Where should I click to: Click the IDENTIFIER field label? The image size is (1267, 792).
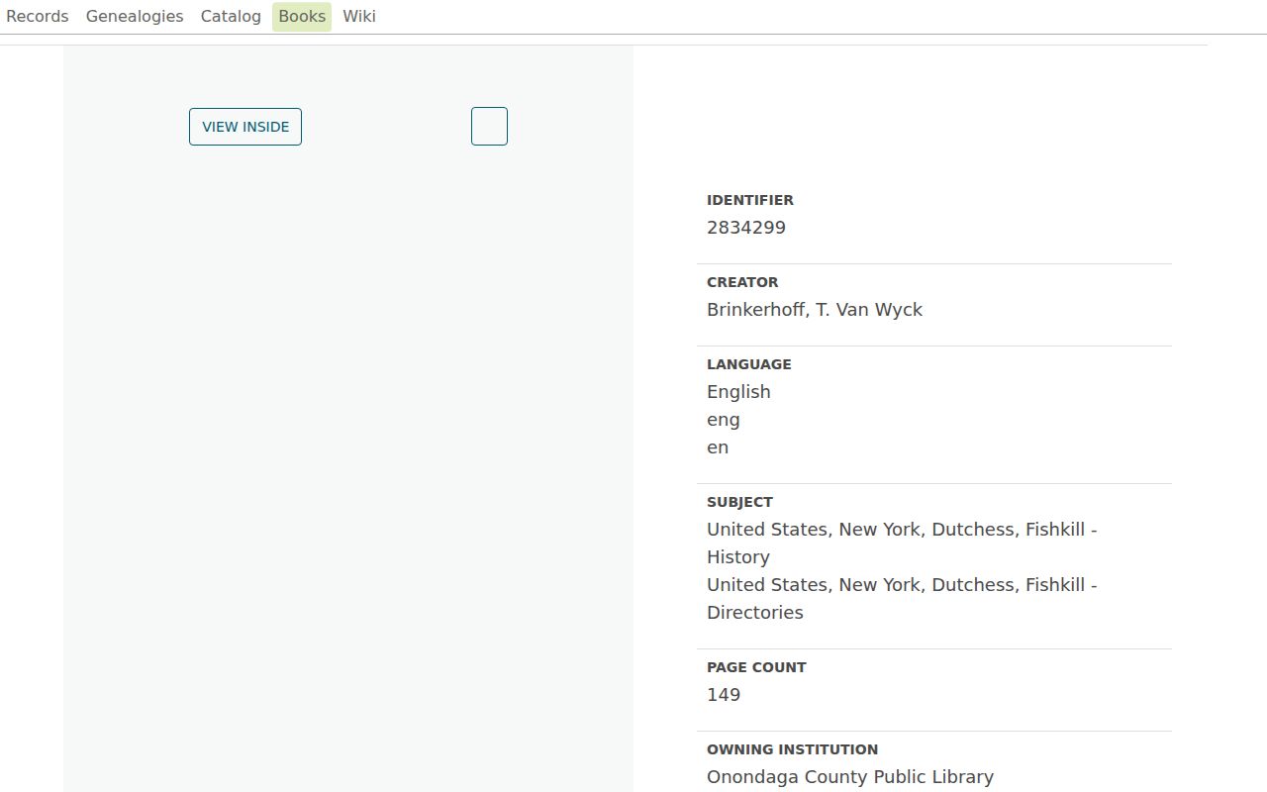click(750, 200)
